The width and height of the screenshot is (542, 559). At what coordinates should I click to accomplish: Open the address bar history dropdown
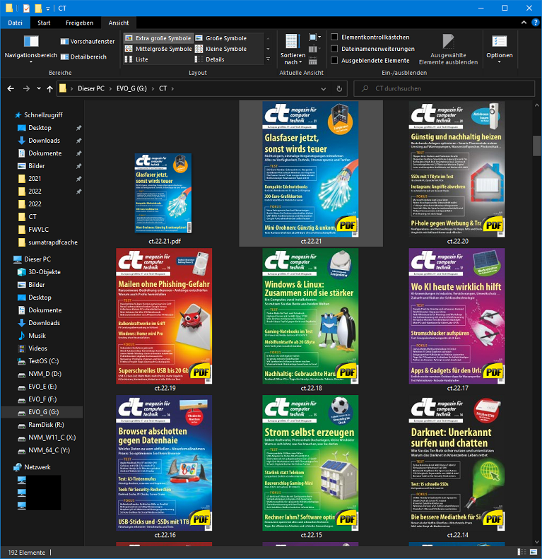tap(324, 89)
